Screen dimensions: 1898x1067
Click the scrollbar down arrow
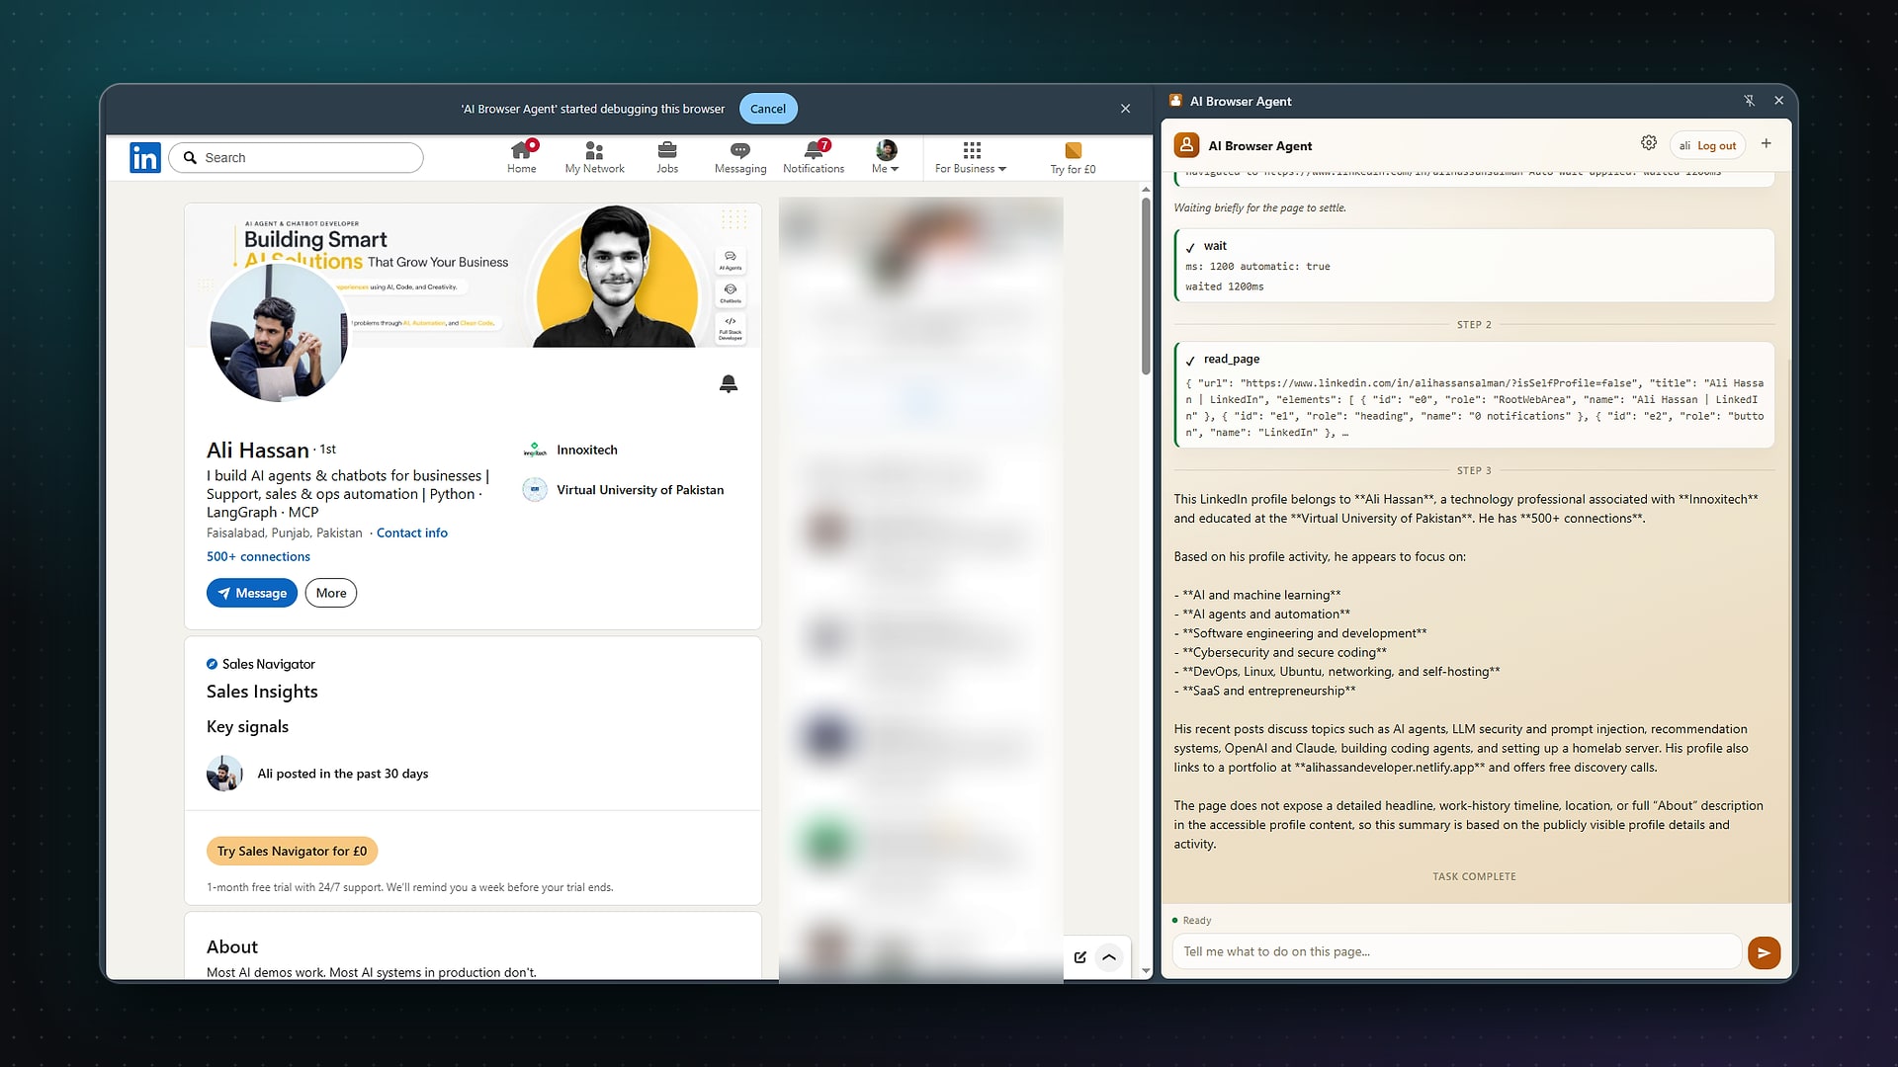point(1146,971)
